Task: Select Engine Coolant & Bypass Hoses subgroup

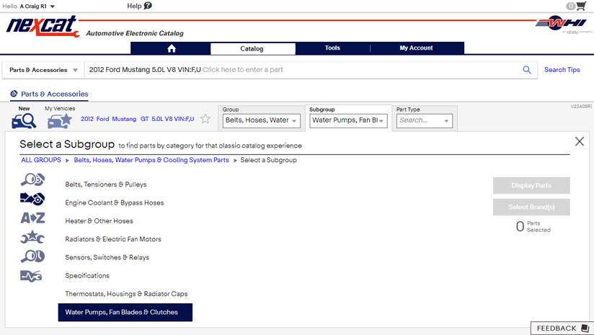Action: (115, 203)
